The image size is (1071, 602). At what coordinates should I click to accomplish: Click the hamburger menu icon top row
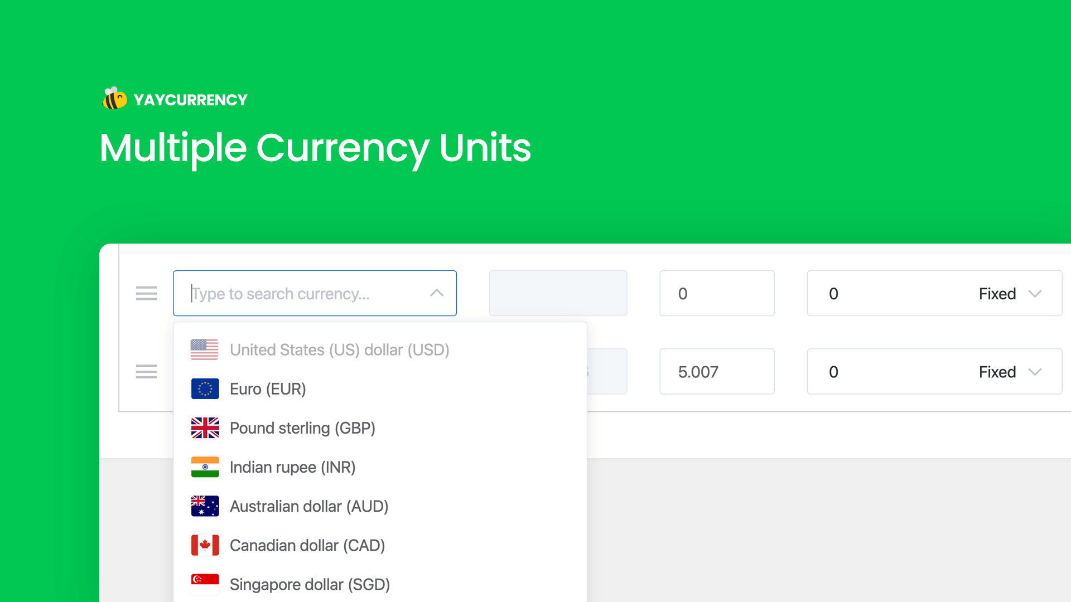coord(146,293)
